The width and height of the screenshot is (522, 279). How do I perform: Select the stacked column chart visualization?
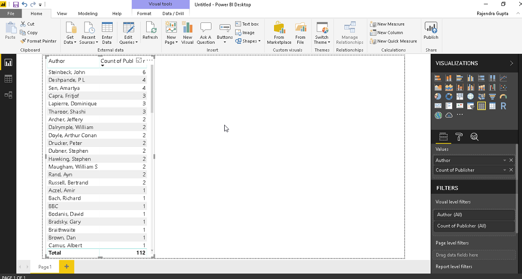(449, 78)
